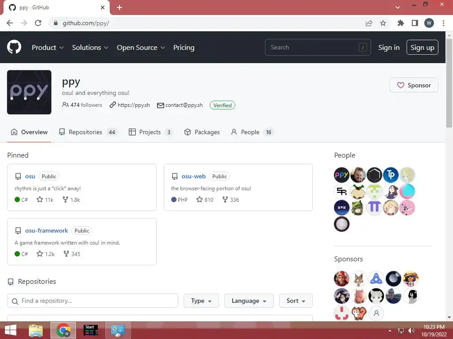Open the tab search chevron in title bar
453x339 pixels.
click(x=398, y=7)
